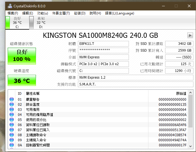Click the rotation rate value ---- (SSD)
The height and width of the screenshot is (152, 196).
coord(179,57)
